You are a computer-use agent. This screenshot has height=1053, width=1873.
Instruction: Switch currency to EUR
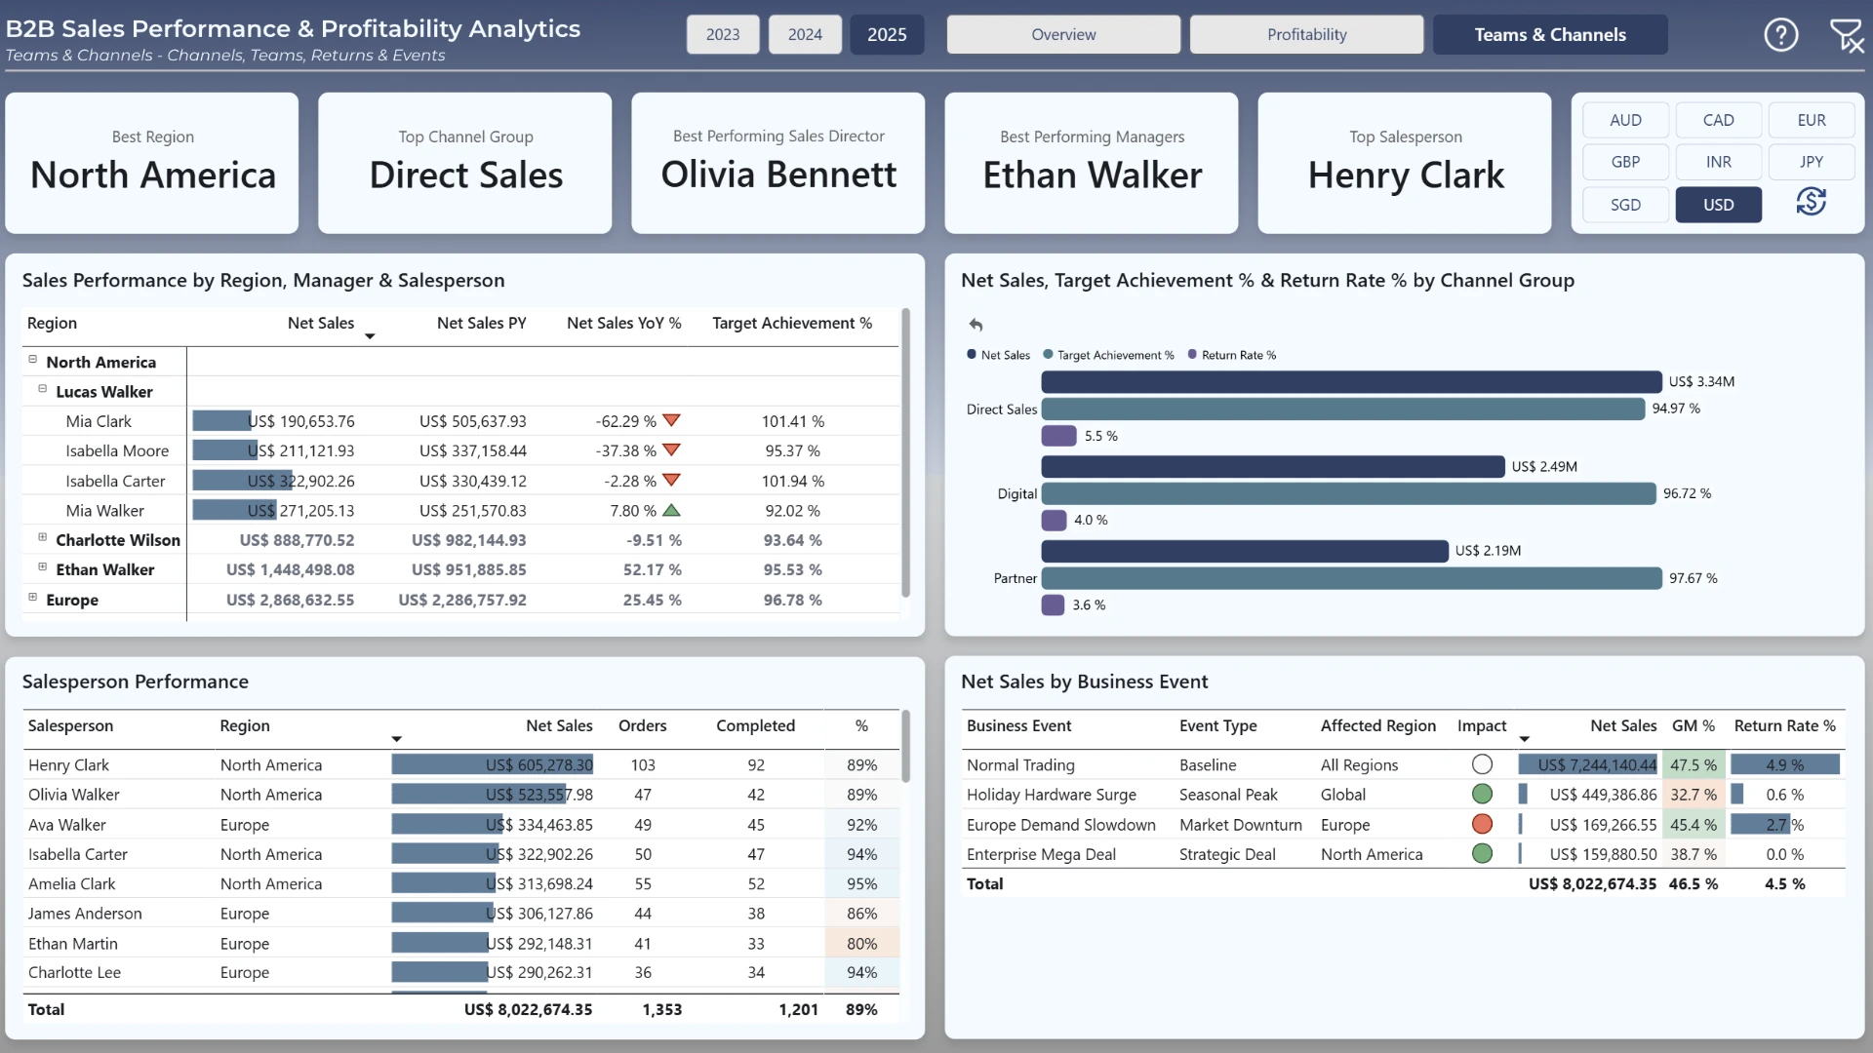1812,120
